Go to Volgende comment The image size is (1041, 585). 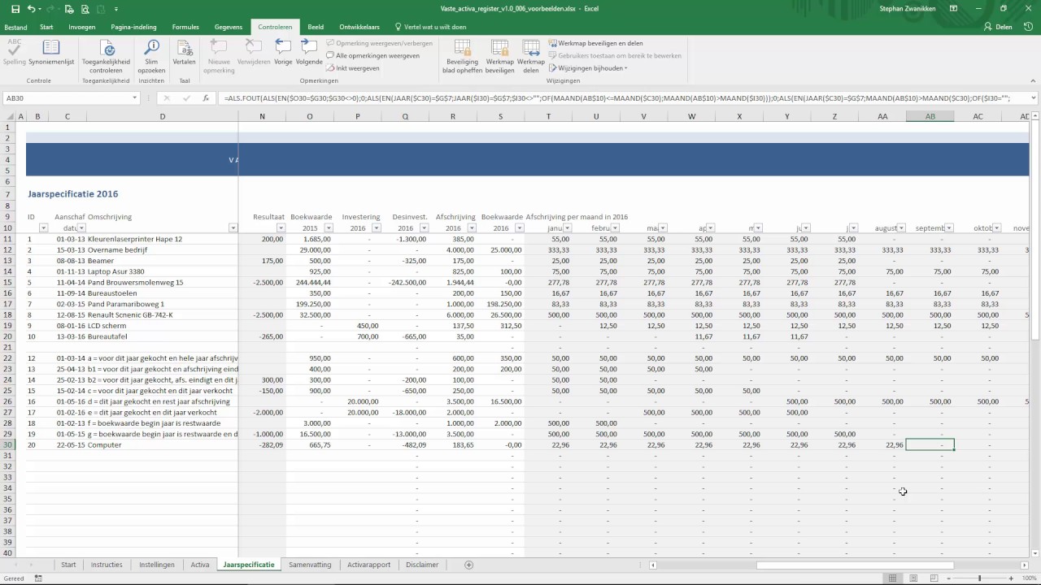[x=309, y=52]
